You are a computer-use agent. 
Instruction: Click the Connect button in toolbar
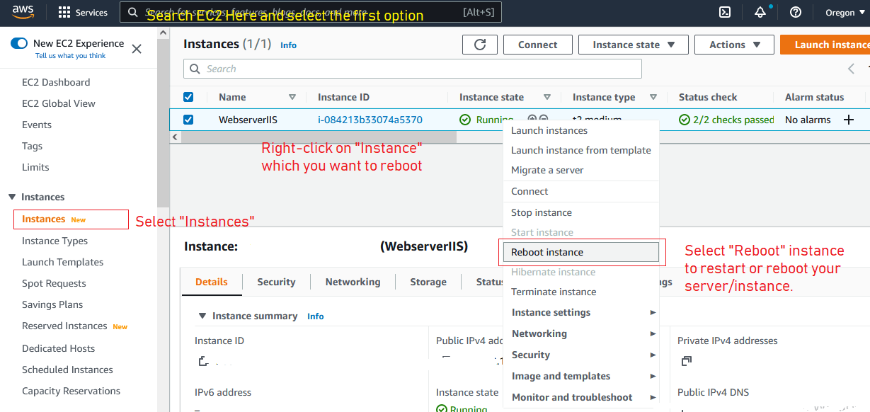pos(537,45)
